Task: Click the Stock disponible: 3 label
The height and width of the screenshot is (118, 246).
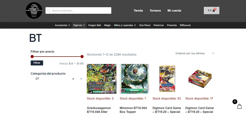Action: (x=100, y=99)
